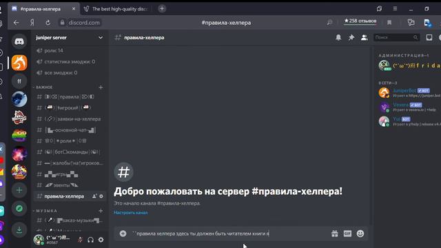Toggle the member list icon

365,37
